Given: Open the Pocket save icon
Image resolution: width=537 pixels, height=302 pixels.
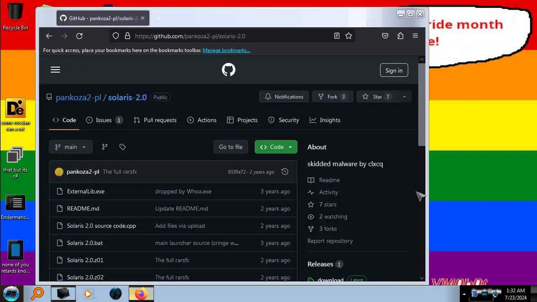Looking at the screenshot, I should (385, 36).
